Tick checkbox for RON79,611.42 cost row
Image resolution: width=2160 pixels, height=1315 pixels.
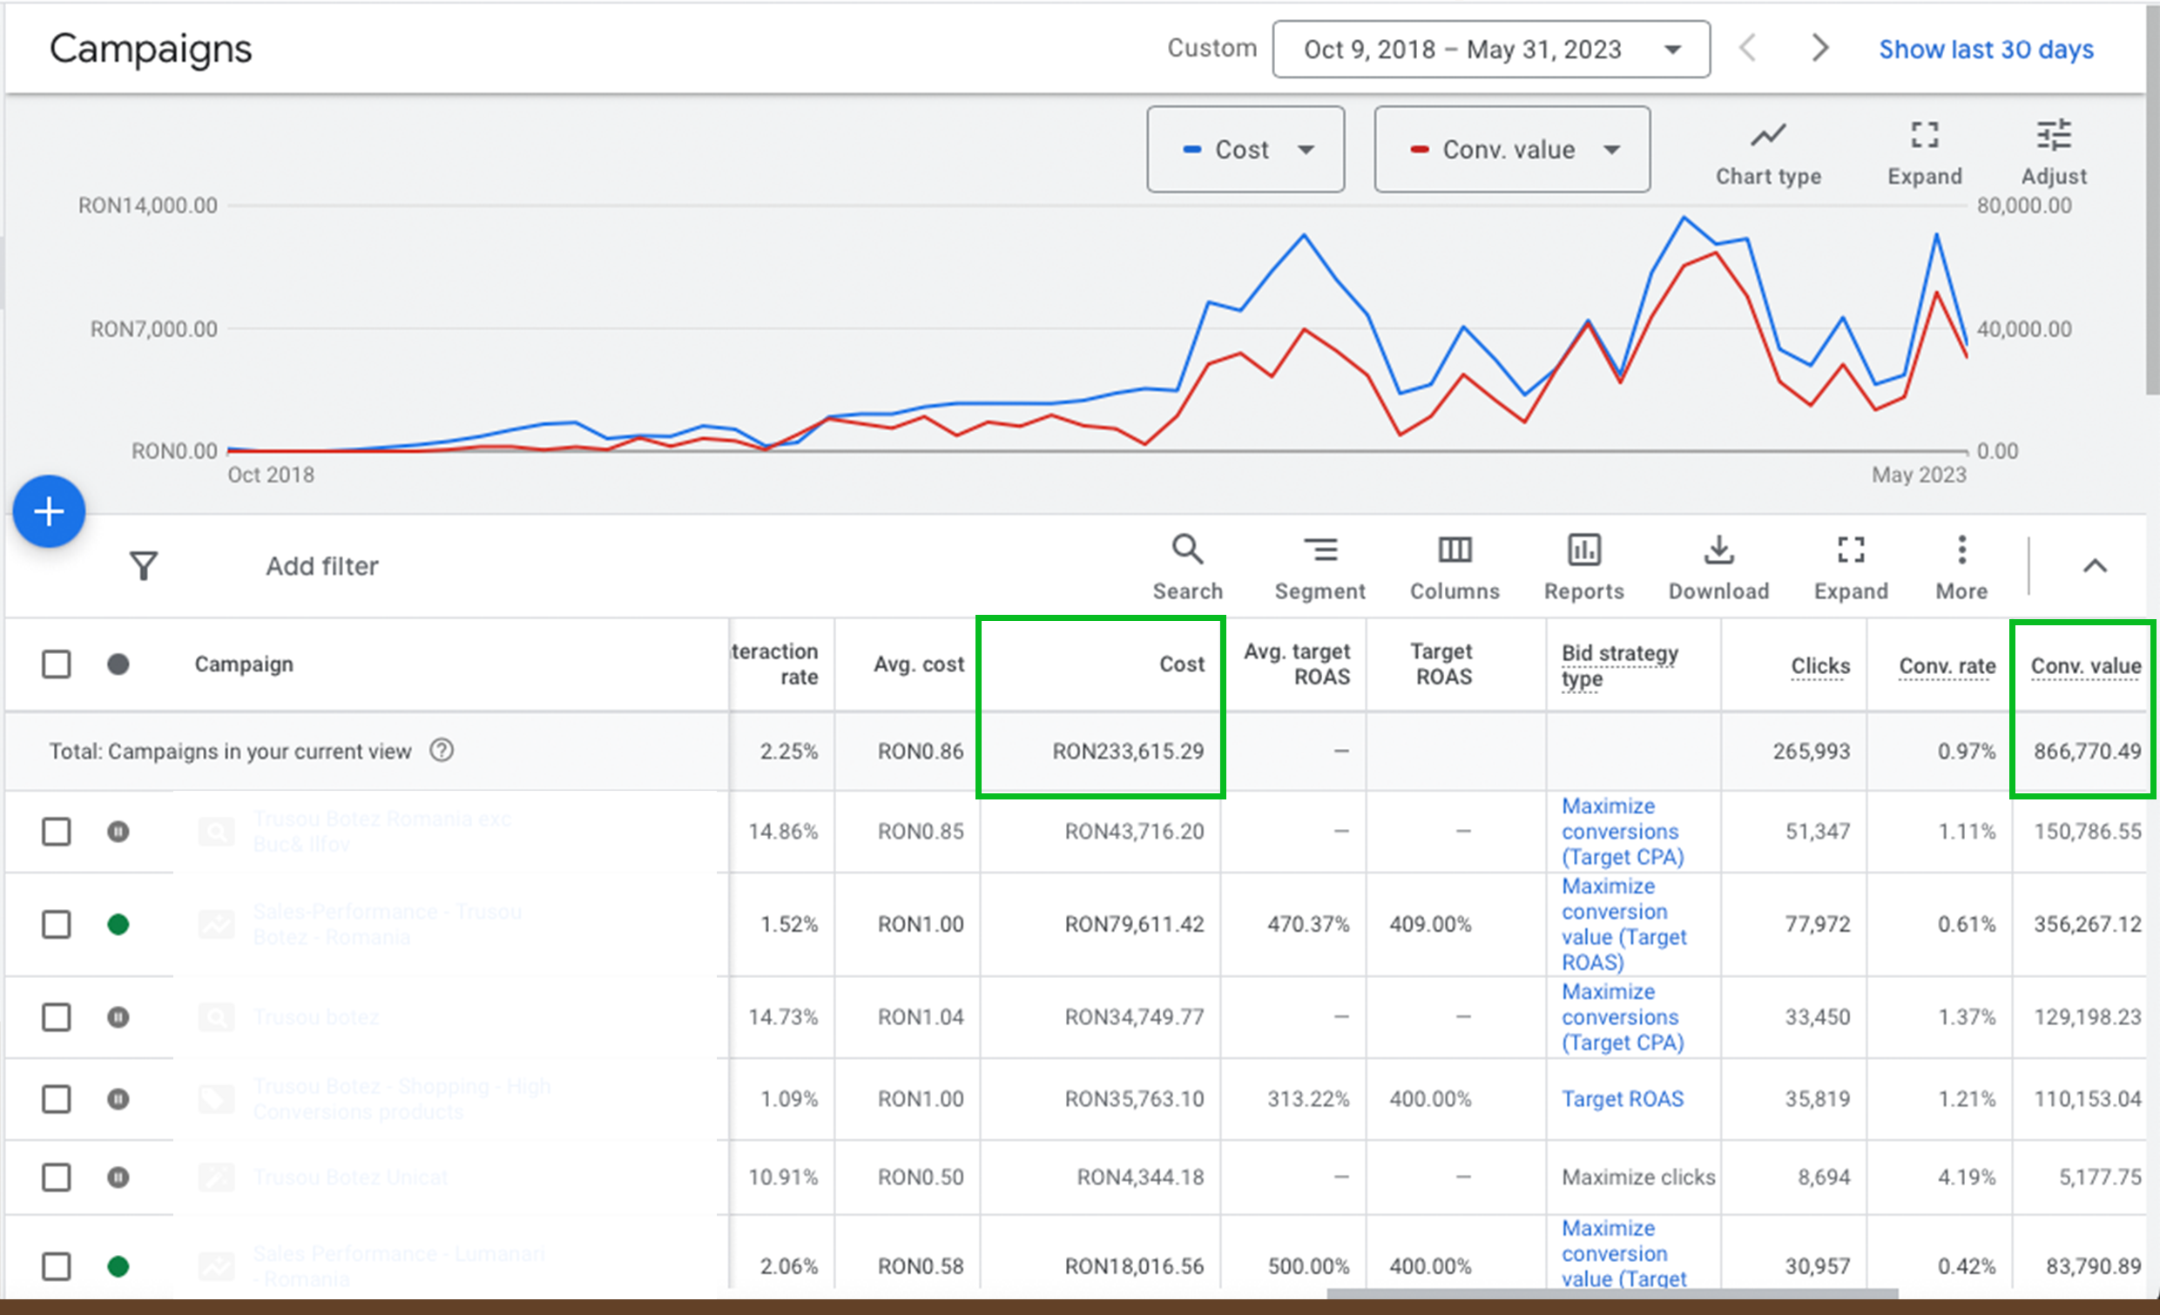(x=56, y=924)
